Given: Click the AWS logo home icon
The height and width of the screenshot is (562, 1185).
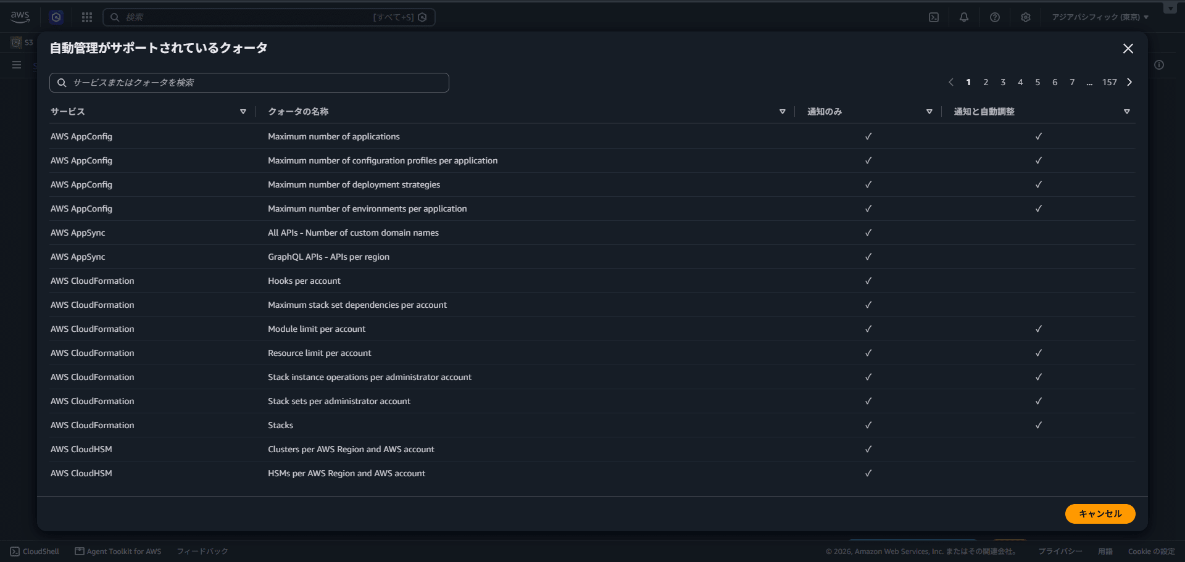Looking at the screenshot, I should tap(20, 17).
